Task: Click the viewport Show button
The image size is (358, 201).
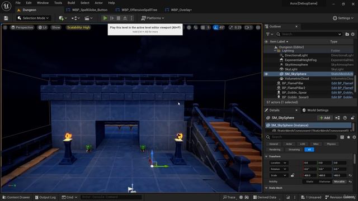Action: (x=56, y=27)
